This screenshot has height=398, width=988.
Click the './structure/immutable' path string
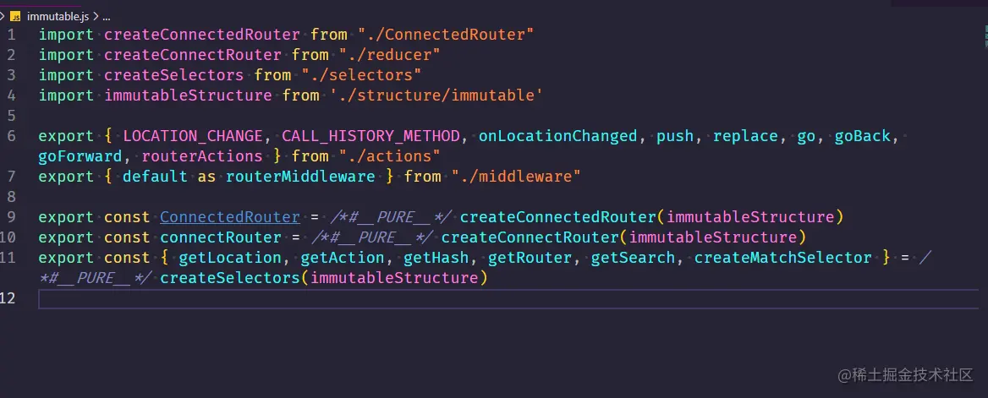coord(436,95)
